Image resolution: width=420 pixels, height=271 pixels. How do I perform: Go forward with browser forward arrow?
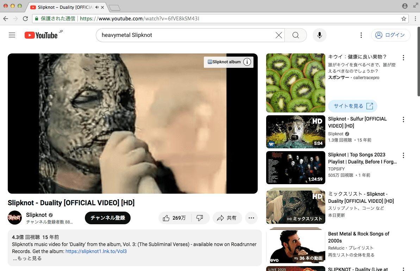click(x=15, y=19)
